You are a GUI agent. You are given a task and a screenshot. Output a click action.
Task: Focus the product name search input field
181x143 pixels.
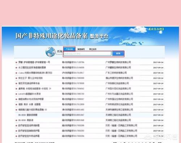click(x=88, y=54)
